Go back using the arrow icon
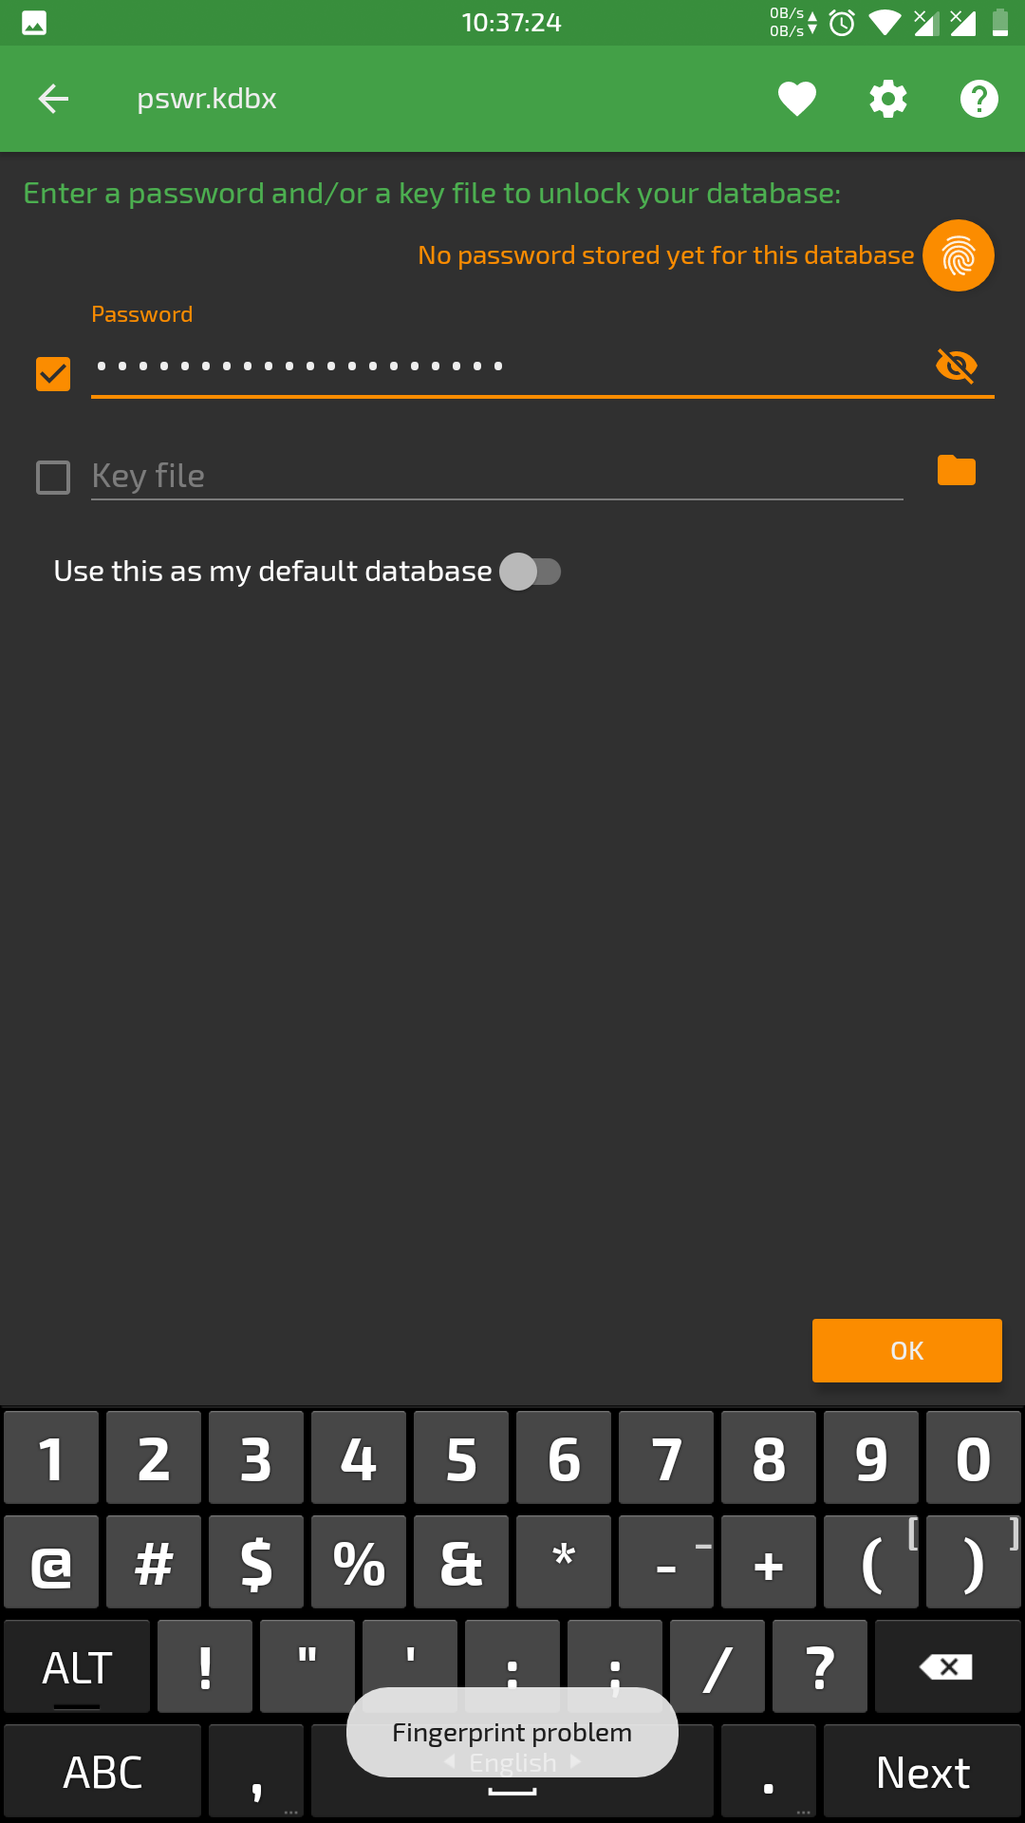This screenshot has width=1025, height=1823. 53,99
